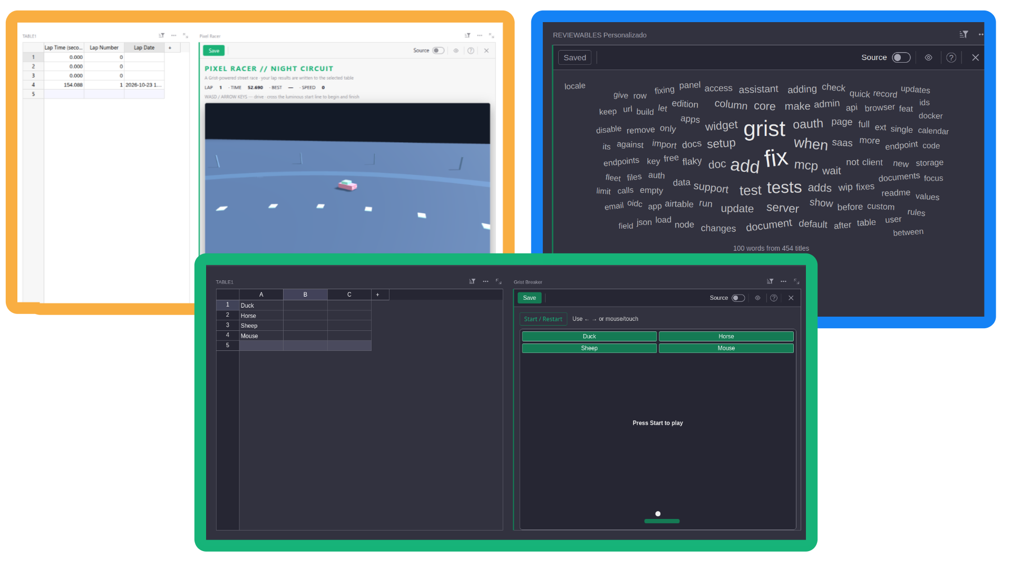Toggle the preview eye in Grist Breaker editor
Viewport: 1012px width, 569px height.
tap(757, 298)
